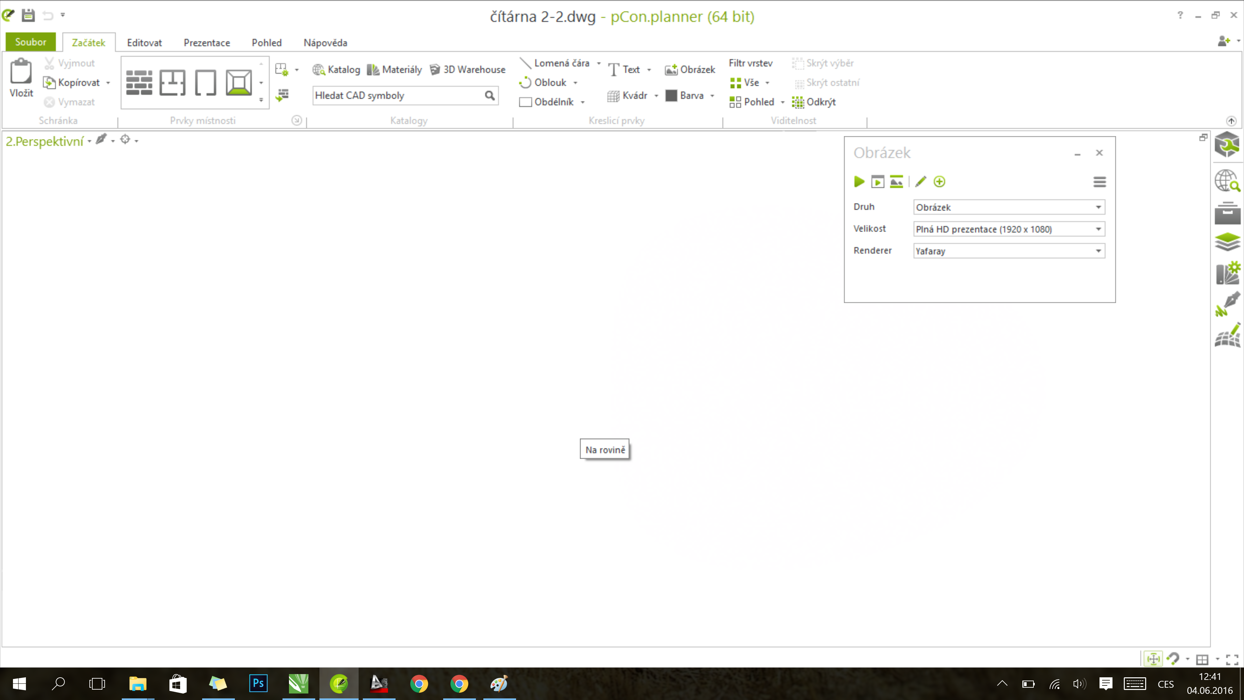Viewport: 1244px width, 700px height.
Task: Open the Soubor file menu
Action: click(x=30, y=42)
